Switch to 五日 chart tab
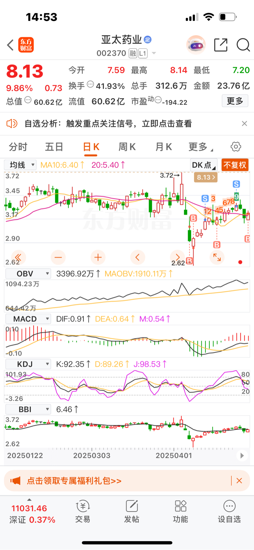254x550 pixels. pos(54,147)
